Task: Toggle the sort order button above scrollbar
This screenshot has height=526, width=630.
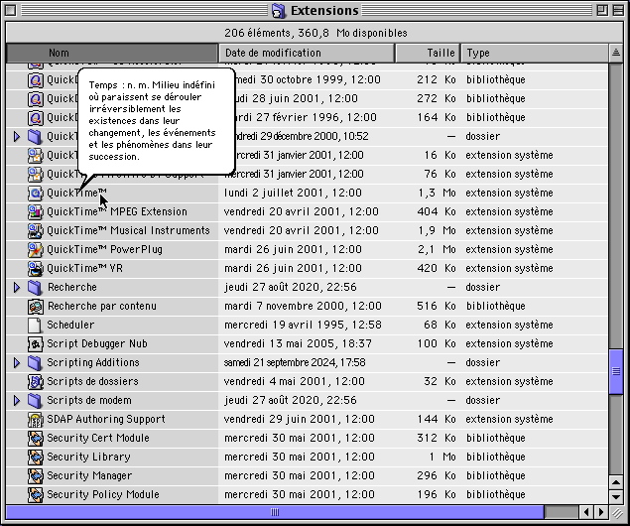Action: coord(616,53)
